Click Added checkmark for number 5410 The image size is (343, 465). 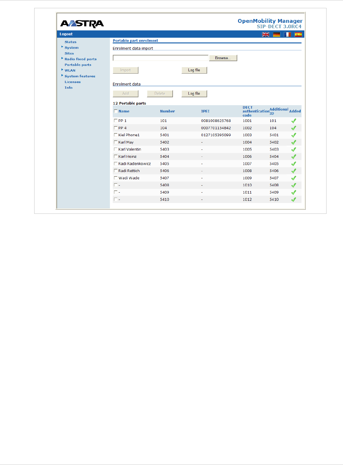coord(294,200)
